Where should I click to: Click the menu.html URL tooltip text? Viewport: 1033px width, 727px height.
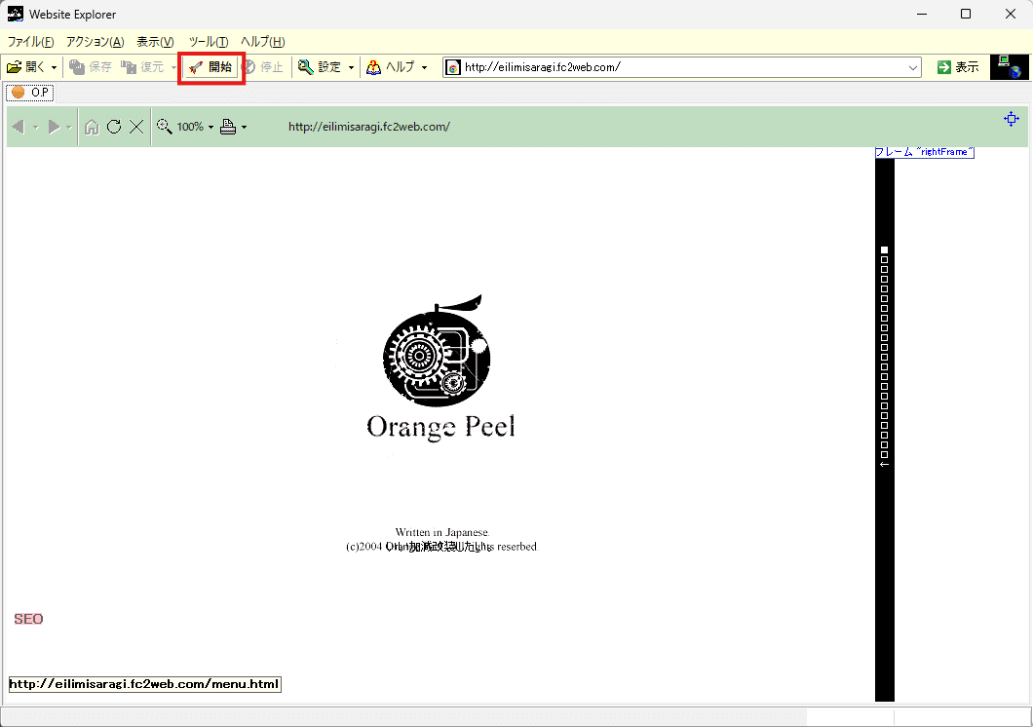(144, 684)
